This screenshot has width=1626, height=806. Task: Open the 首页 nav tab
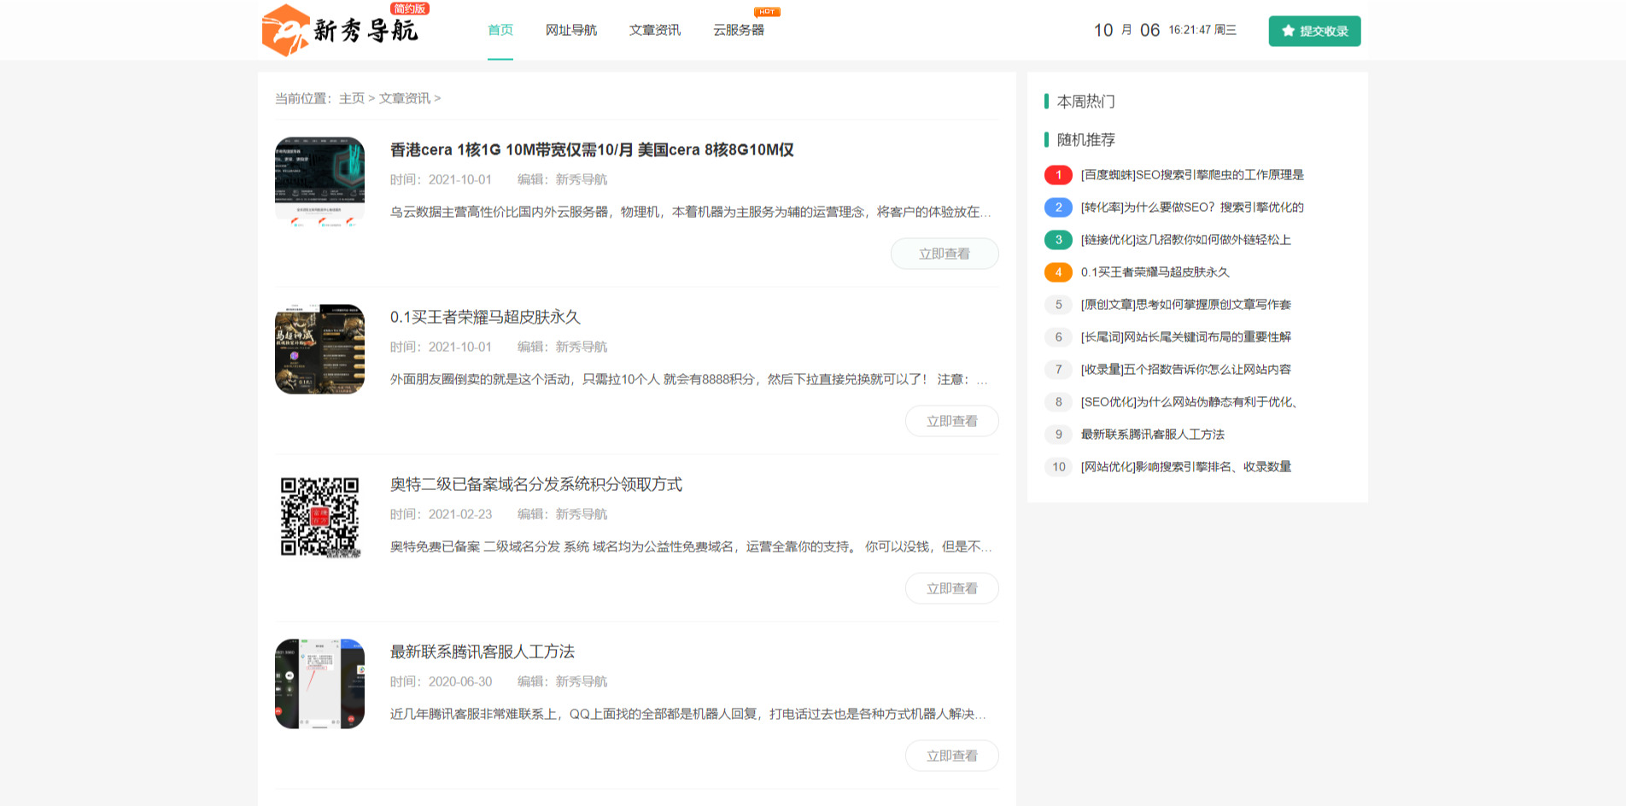[x=500, y=30]
